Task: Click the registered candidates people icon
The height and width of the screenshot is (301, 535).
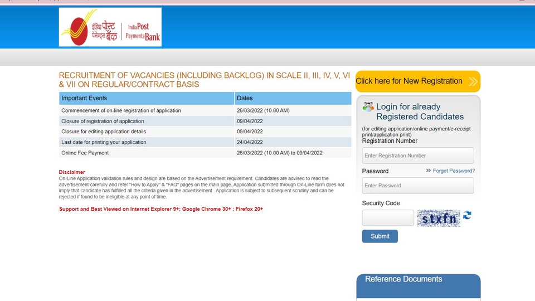Action: tap(368, 107)
